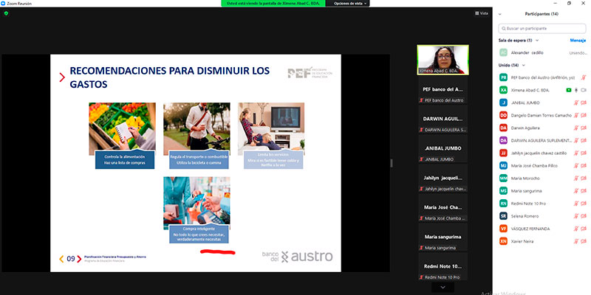Select the XA avatar of Ximena Abad

coord(503,90)
